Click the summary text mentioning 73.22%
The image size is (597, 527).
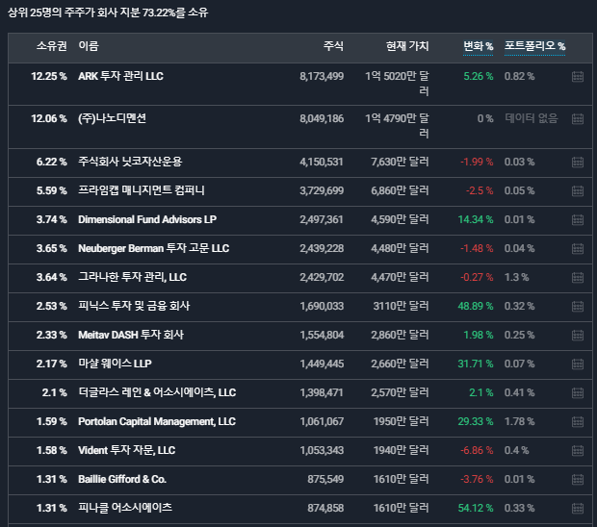(x=108, y=13)
